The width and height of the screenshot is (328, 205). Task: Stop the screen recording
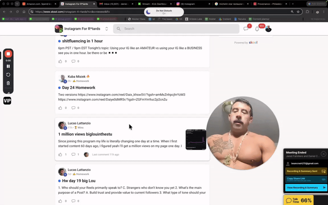tap(8, 54)
